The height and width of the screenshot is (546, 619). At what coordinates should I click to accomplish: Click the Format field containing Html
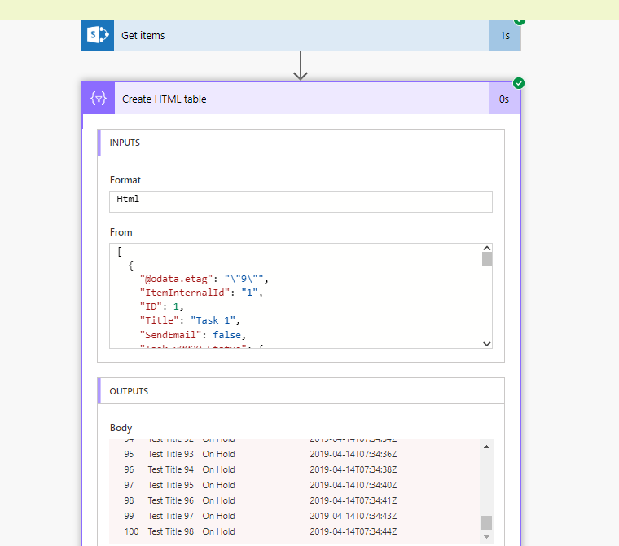[x=301, y=201]
